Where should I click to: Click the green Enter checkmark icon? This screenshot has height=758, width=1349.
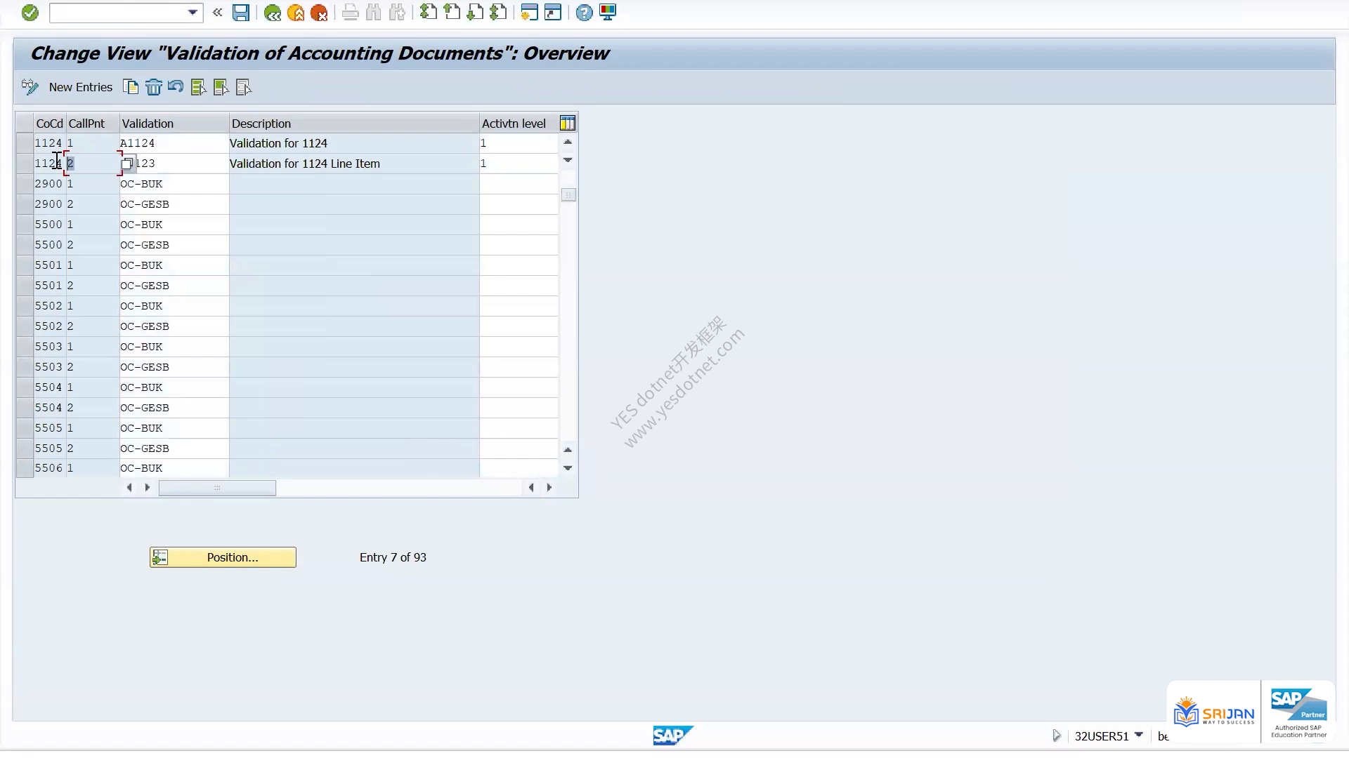click(30, 13)
